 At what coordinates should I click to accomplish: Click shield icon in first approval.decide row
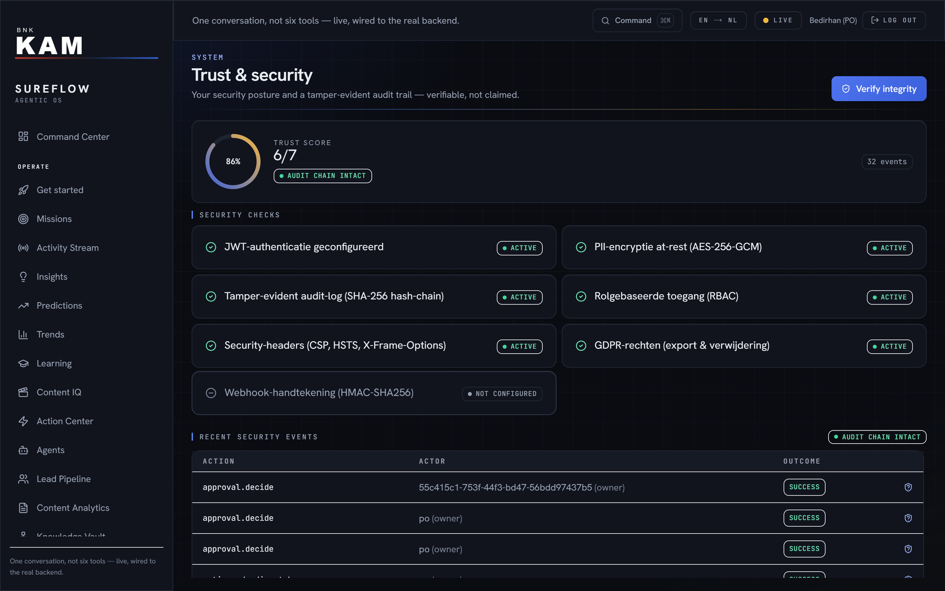pyautogui.click(x=908, y=487)
